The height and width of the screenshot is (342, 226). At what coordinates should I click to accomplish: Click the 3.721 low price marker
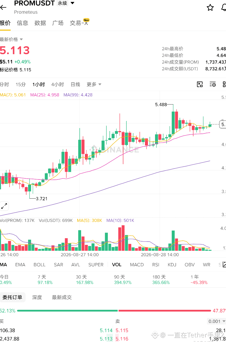42,199
